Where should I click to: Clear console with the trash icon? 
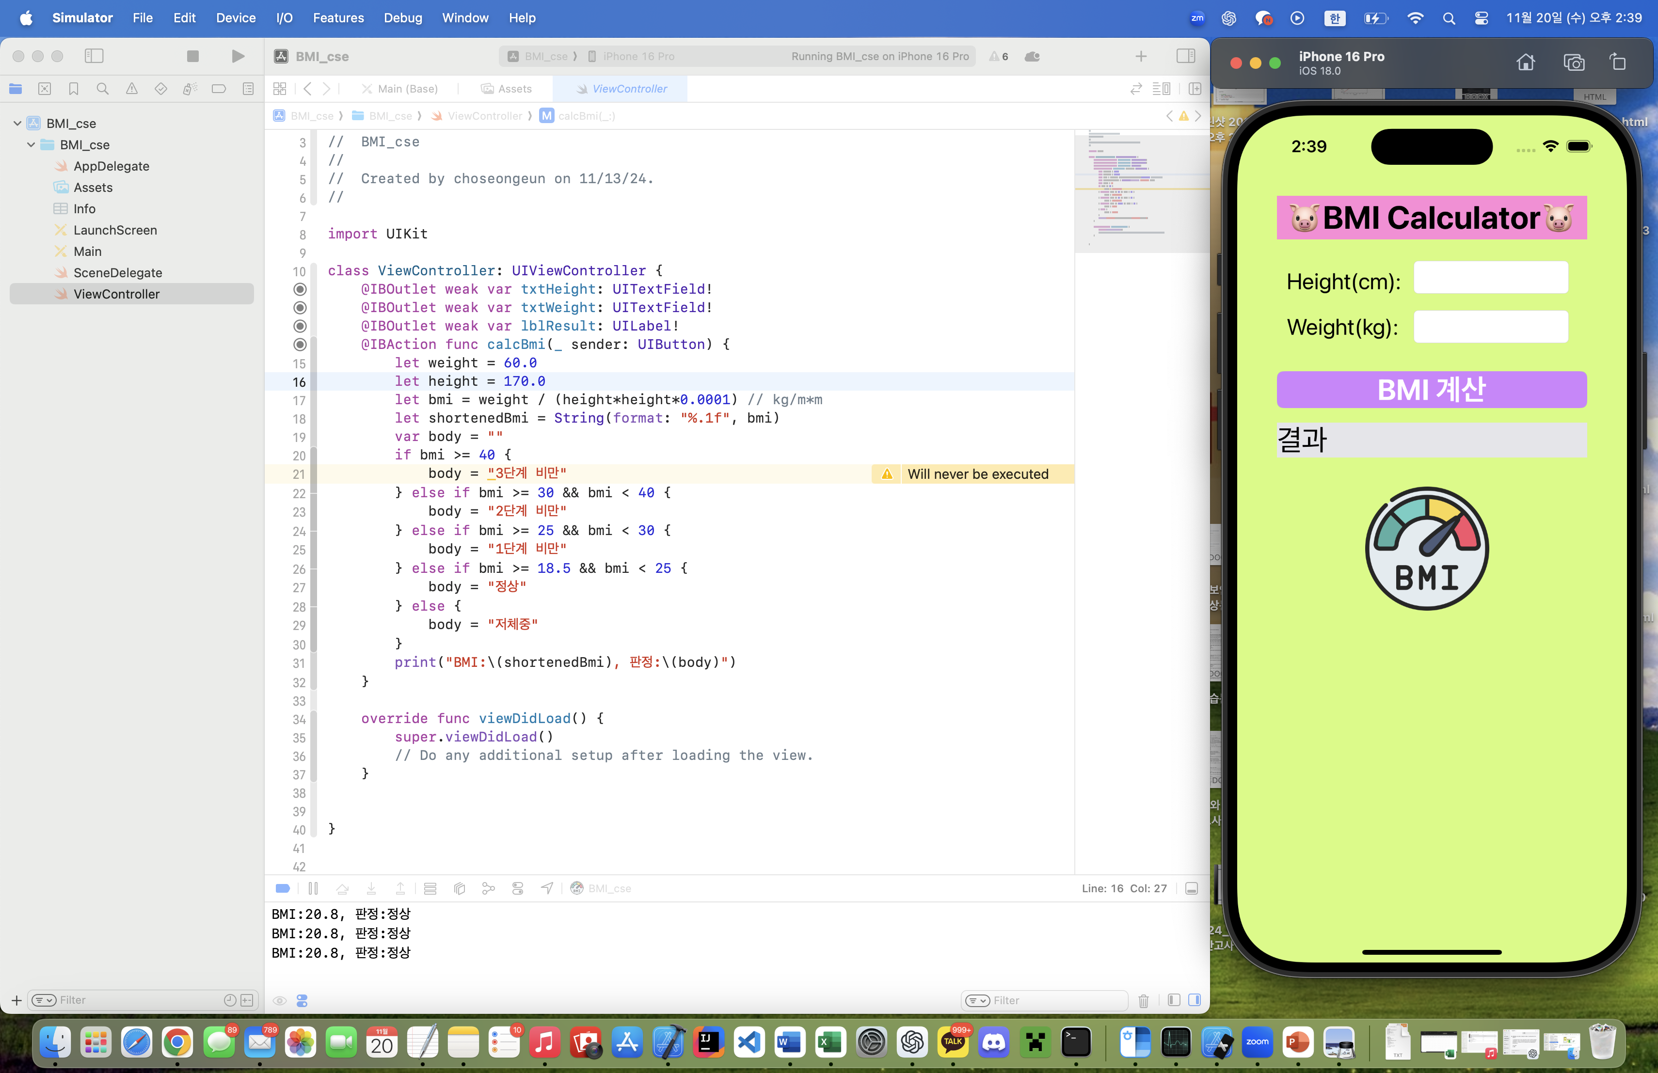click(1143, 1001)
